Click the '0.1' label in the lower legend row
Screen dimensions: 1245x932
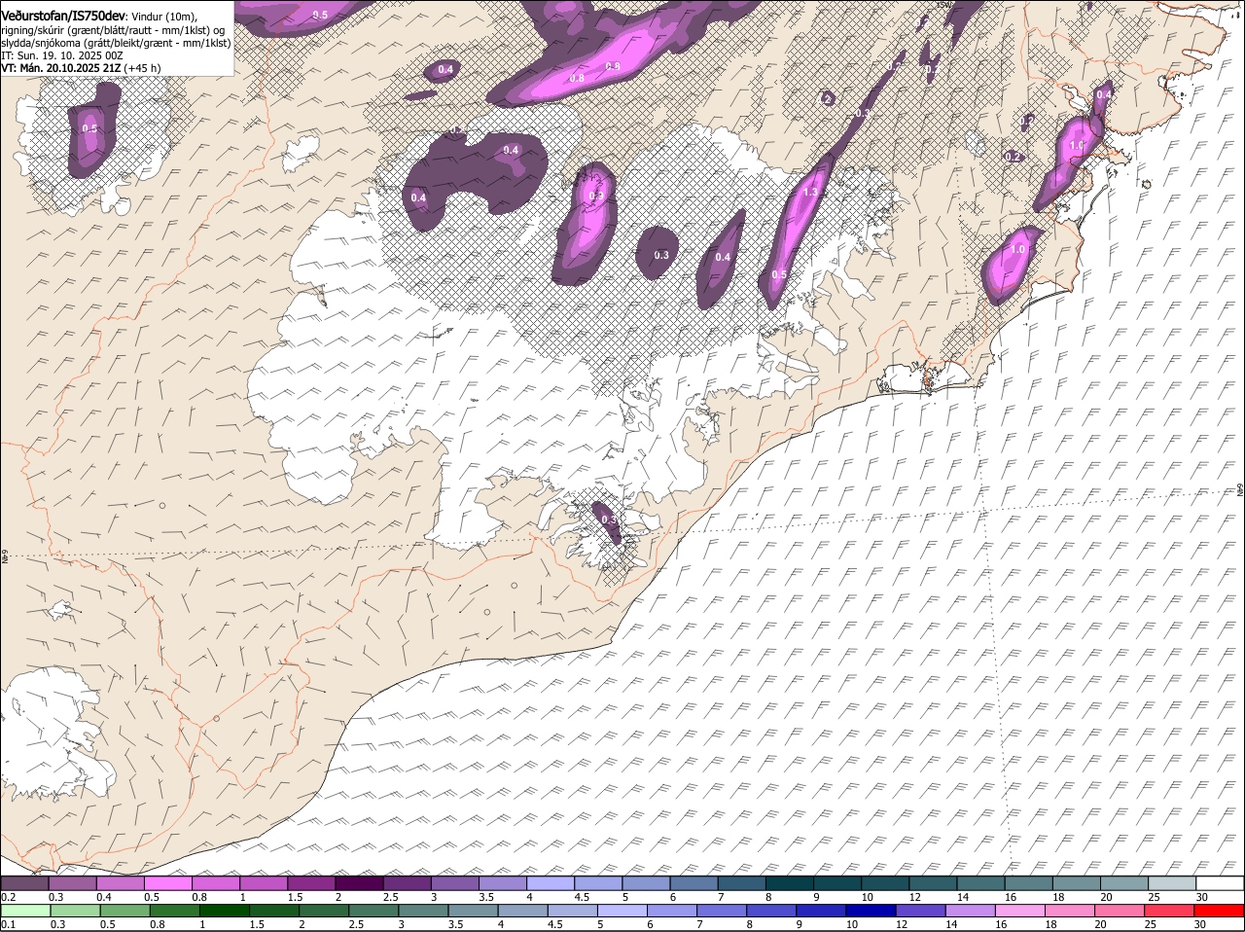click(8, 924)
